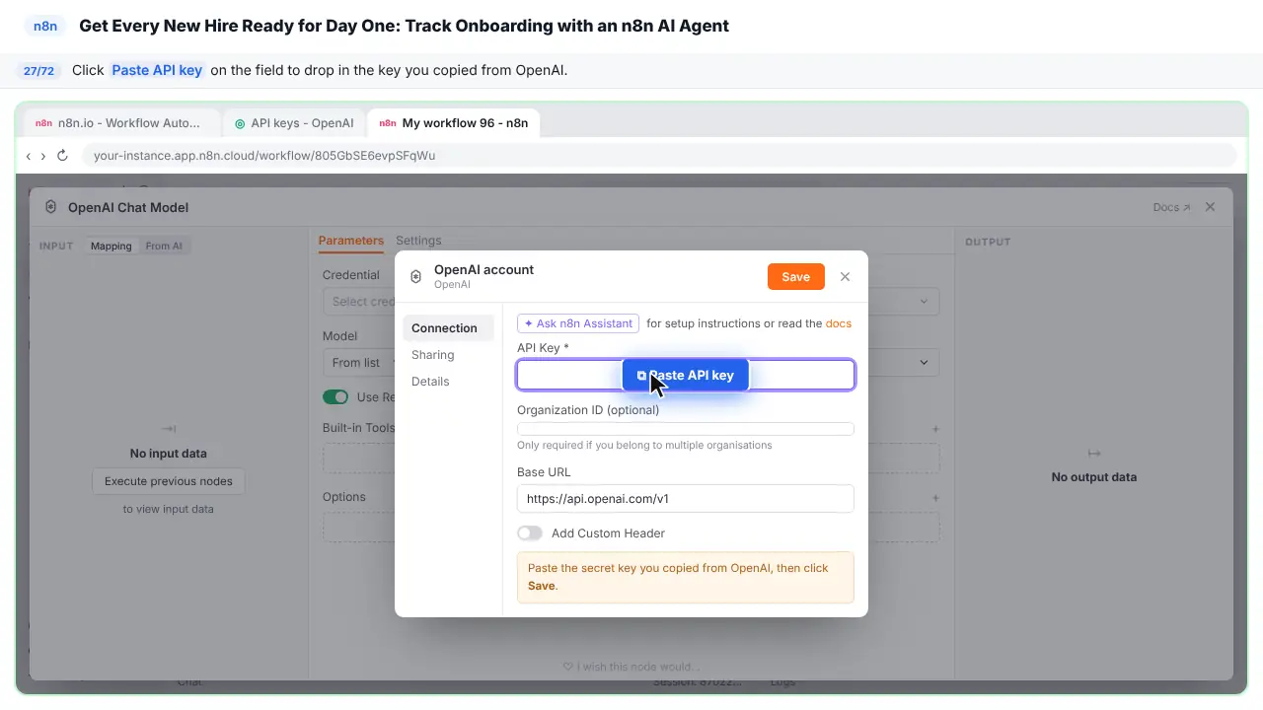Click the plus icon beside Built-in Tools
1263x710 pixels.
pyautogui.click(x=935, y=429)
